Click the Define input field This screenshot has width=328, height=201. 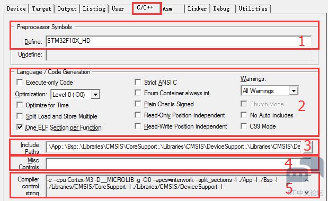(179, 41)
